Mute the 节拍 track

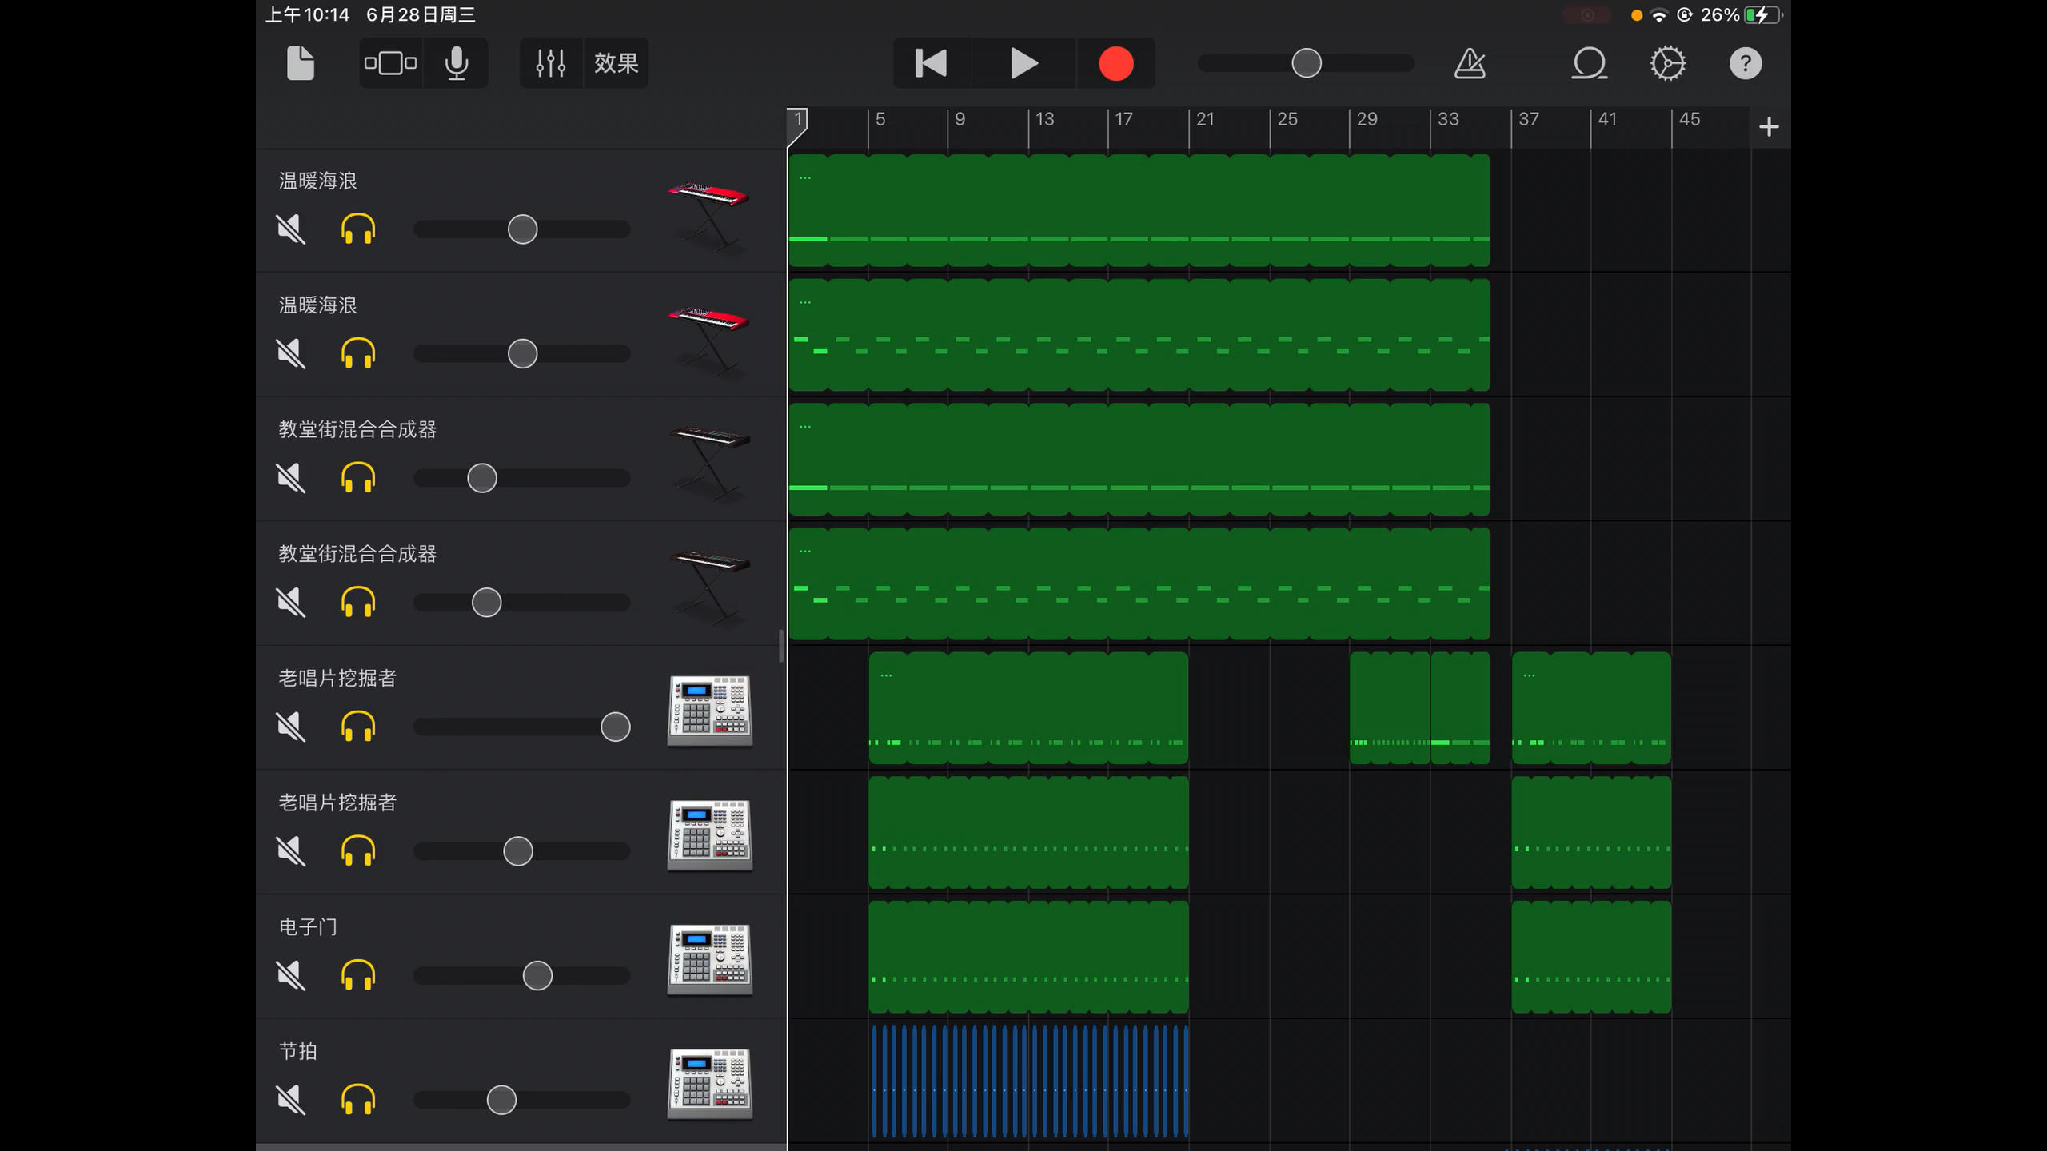(x=291, y=1100)
